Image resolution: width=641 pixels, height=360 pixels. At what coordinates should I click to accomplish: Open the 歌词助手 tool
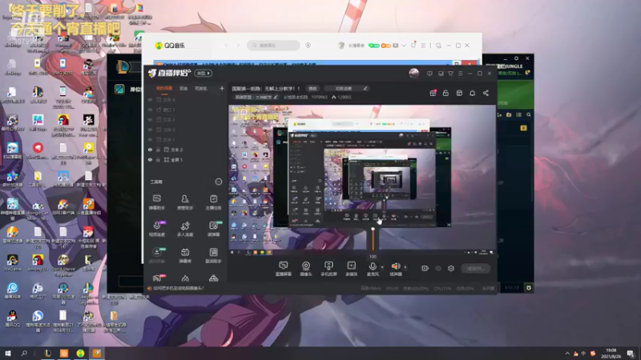click(x=213, y=255)
